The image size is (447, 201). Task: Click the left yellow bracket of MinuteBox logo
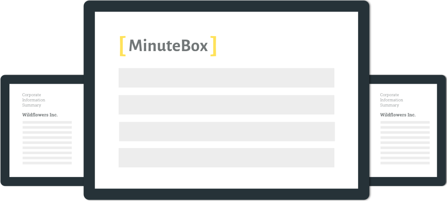122,46
